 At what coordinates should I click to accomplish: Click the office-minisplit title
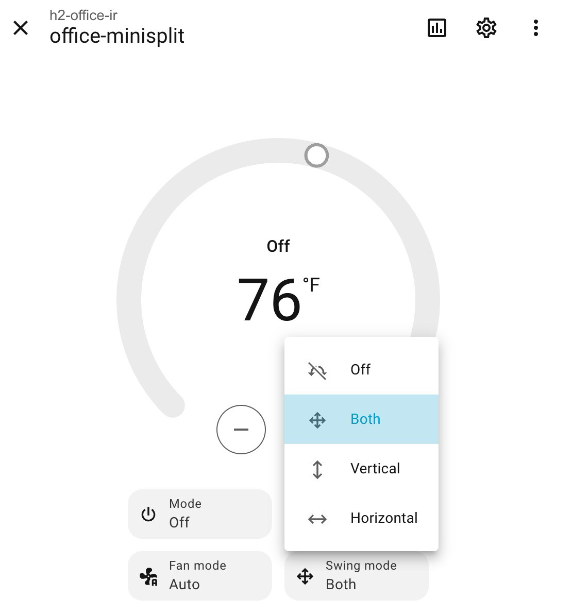point(117,36)
